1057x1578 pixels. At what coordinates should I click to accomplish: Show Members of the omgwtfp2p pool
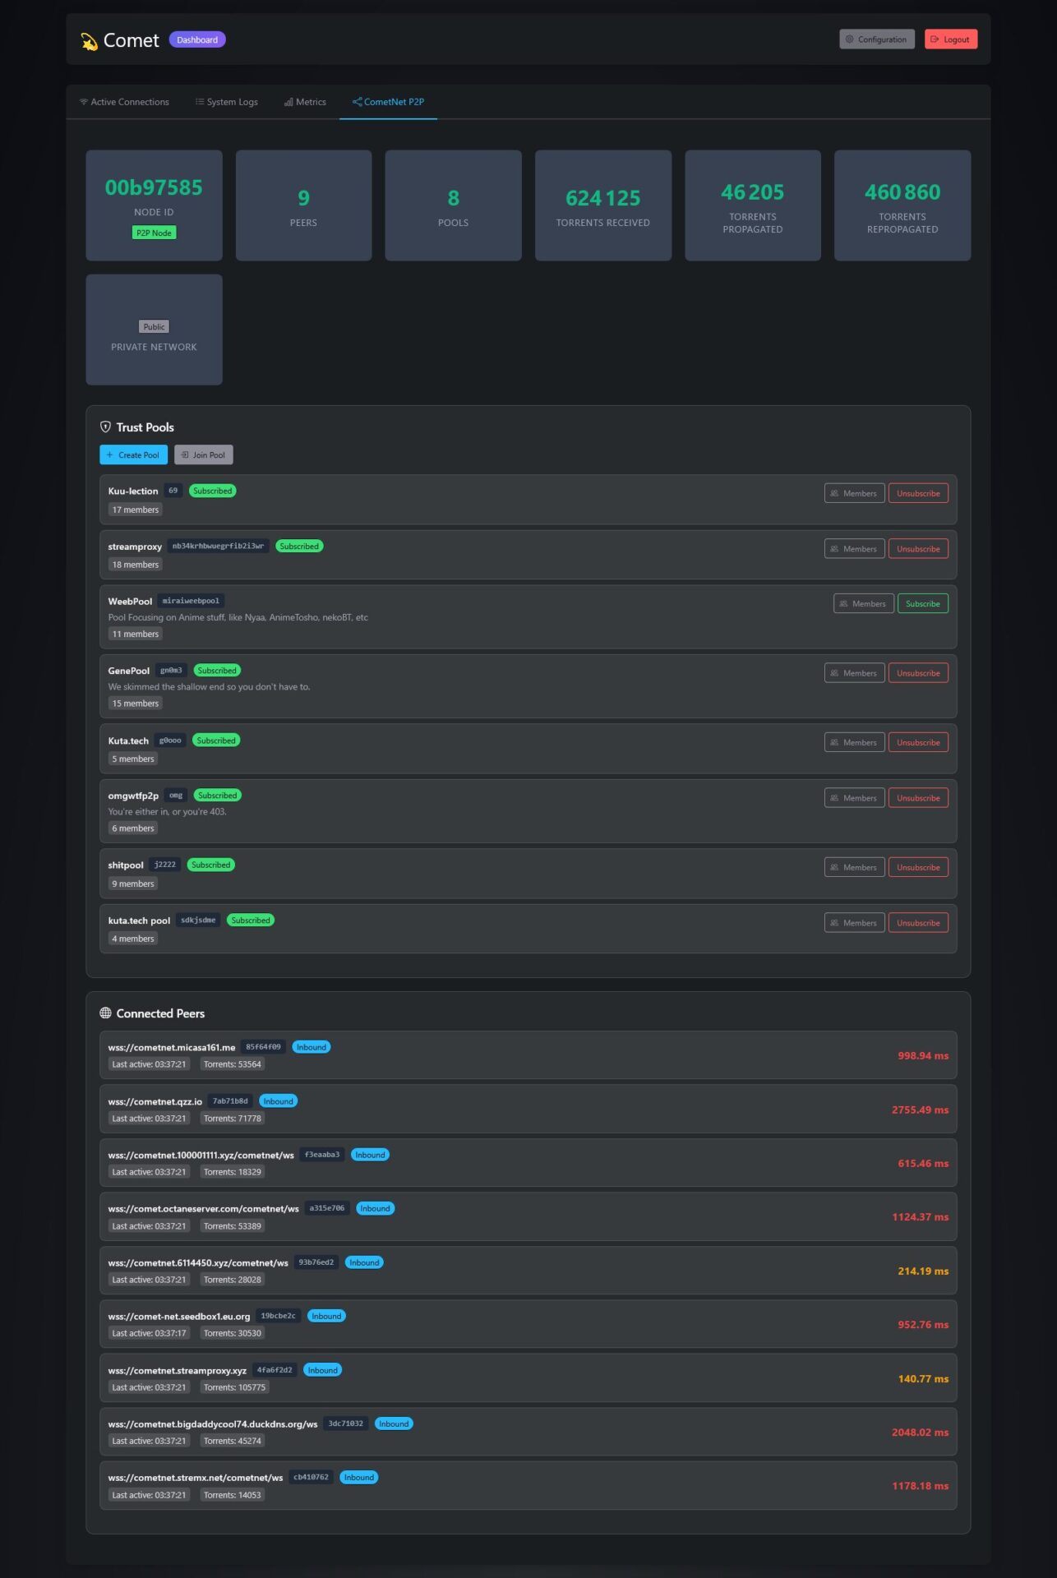(x=854, y=798)
